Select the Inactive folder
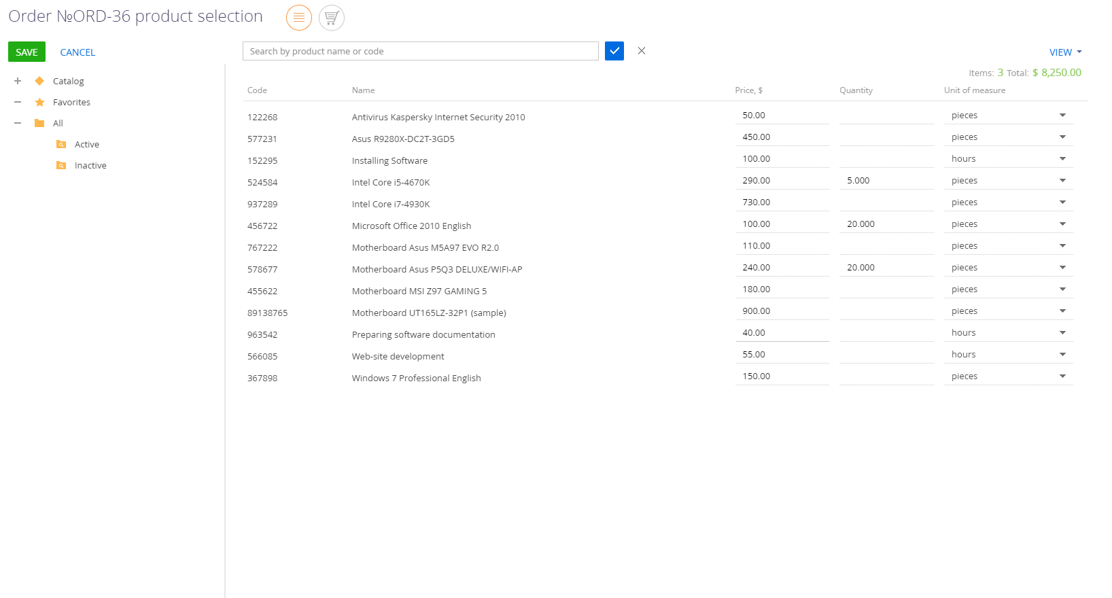Viewport: 1112px width, 598px height. [x=90, y=165]
